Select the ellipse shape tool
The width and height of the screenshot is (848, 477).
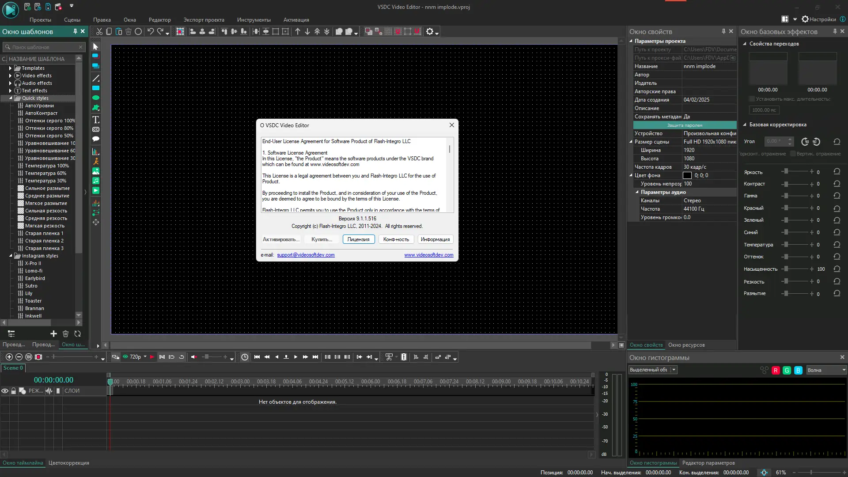pos(96,98)
